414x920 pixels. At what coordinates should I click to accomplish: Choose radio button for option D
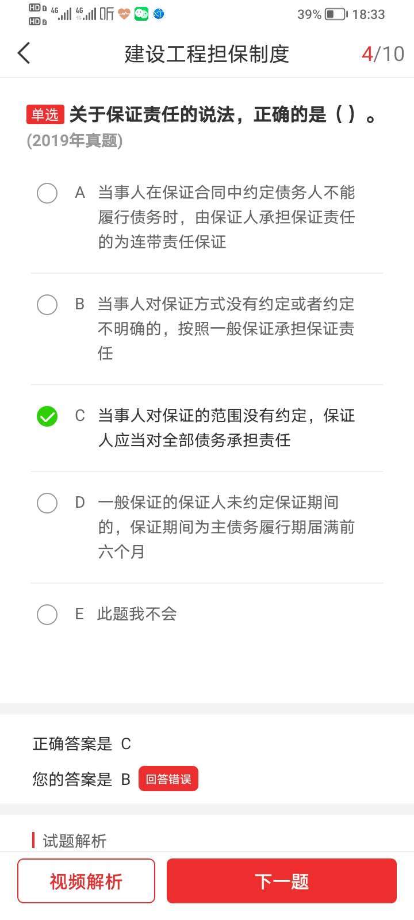47,503
